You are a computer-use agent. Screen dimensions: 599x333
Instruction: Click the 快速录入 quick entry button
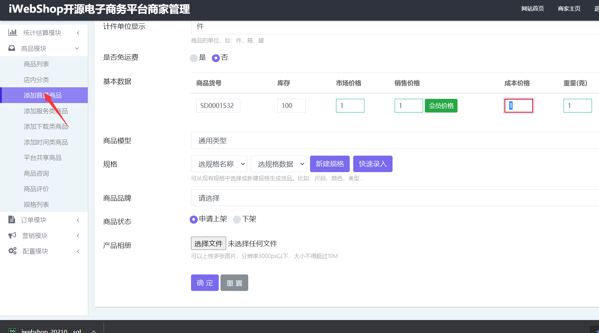373,164
